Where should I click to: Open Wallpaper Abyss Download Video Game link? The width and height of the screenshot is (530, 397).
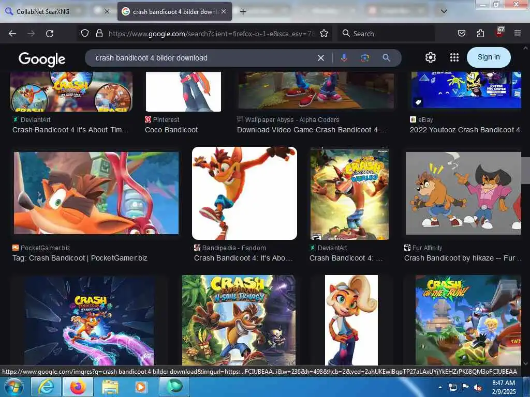pos(312,130)
